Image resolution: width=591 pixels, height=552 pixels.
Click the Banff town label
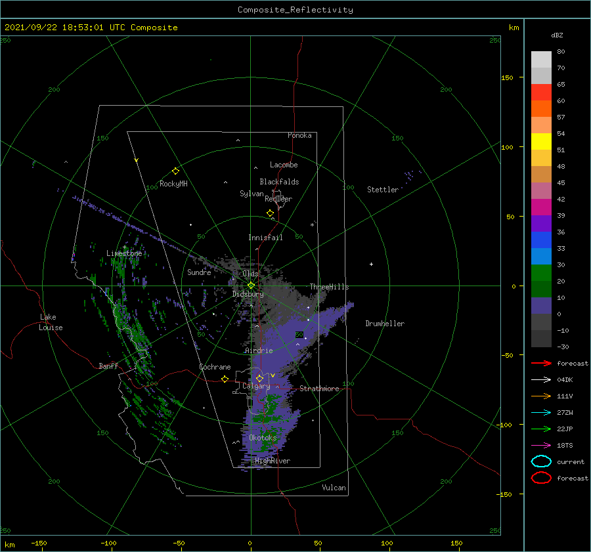(108, 366)
